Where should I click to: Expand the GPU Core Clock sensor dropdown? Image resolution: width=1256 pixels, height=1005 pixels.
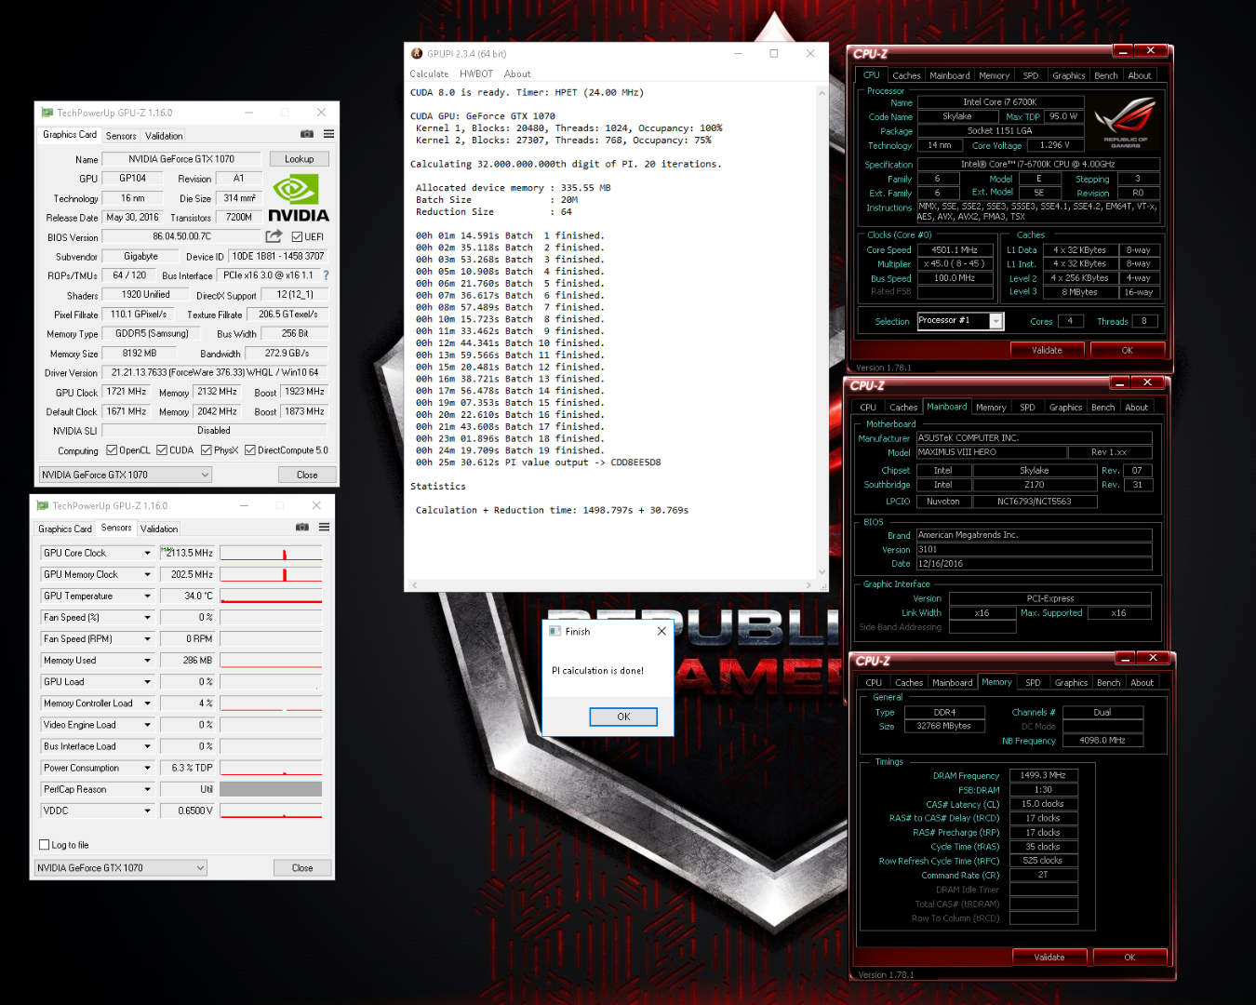147,554
